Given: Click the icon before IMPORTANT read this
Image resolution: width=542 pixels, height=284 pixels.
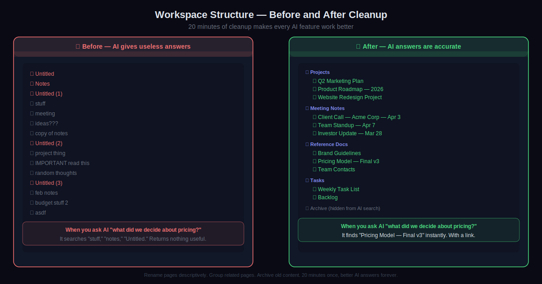Looking at the screenshot, I should (32, 163).
